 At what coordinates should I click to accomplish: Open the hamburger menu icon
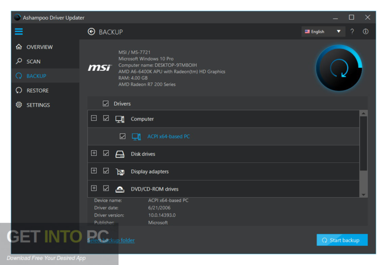tap(19, 32)
